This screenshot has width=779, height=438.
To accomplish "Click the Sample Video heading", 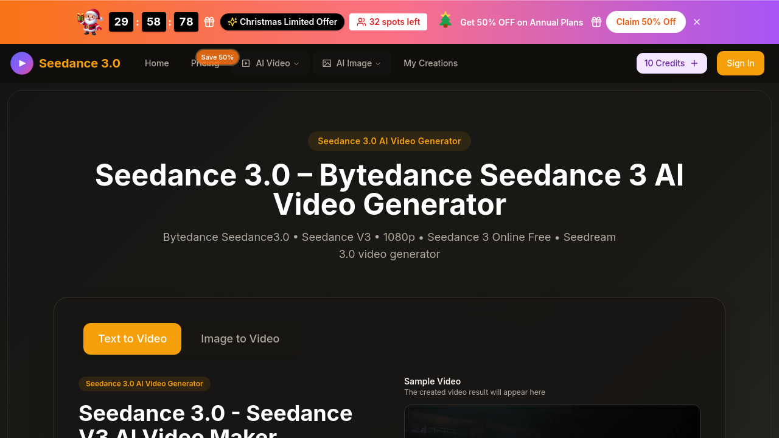I will [x=433, y=381].
